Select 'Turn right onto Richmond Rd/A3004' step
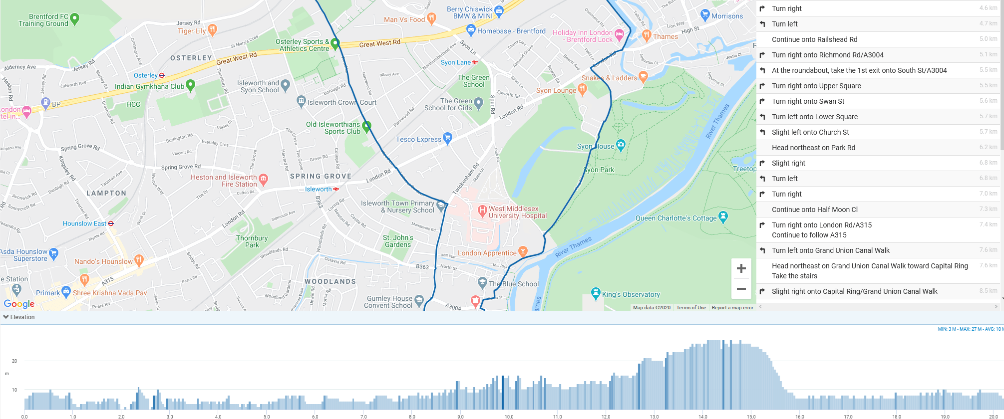 (879, 55)
